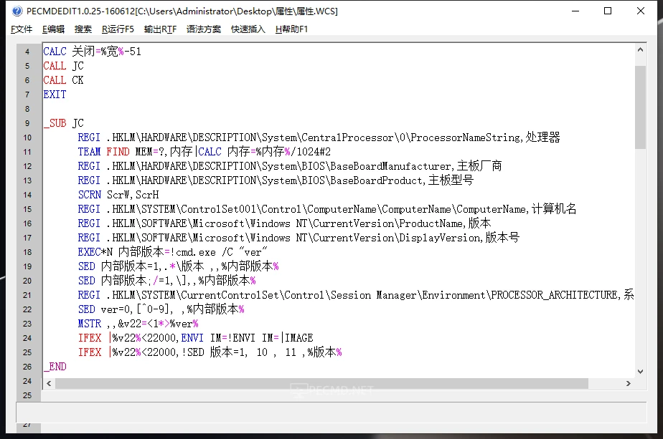Screen dimensions: 663x439
Task: Open the H帮助F1 menu
Action: pyautogui.click(x=292, y=29)
